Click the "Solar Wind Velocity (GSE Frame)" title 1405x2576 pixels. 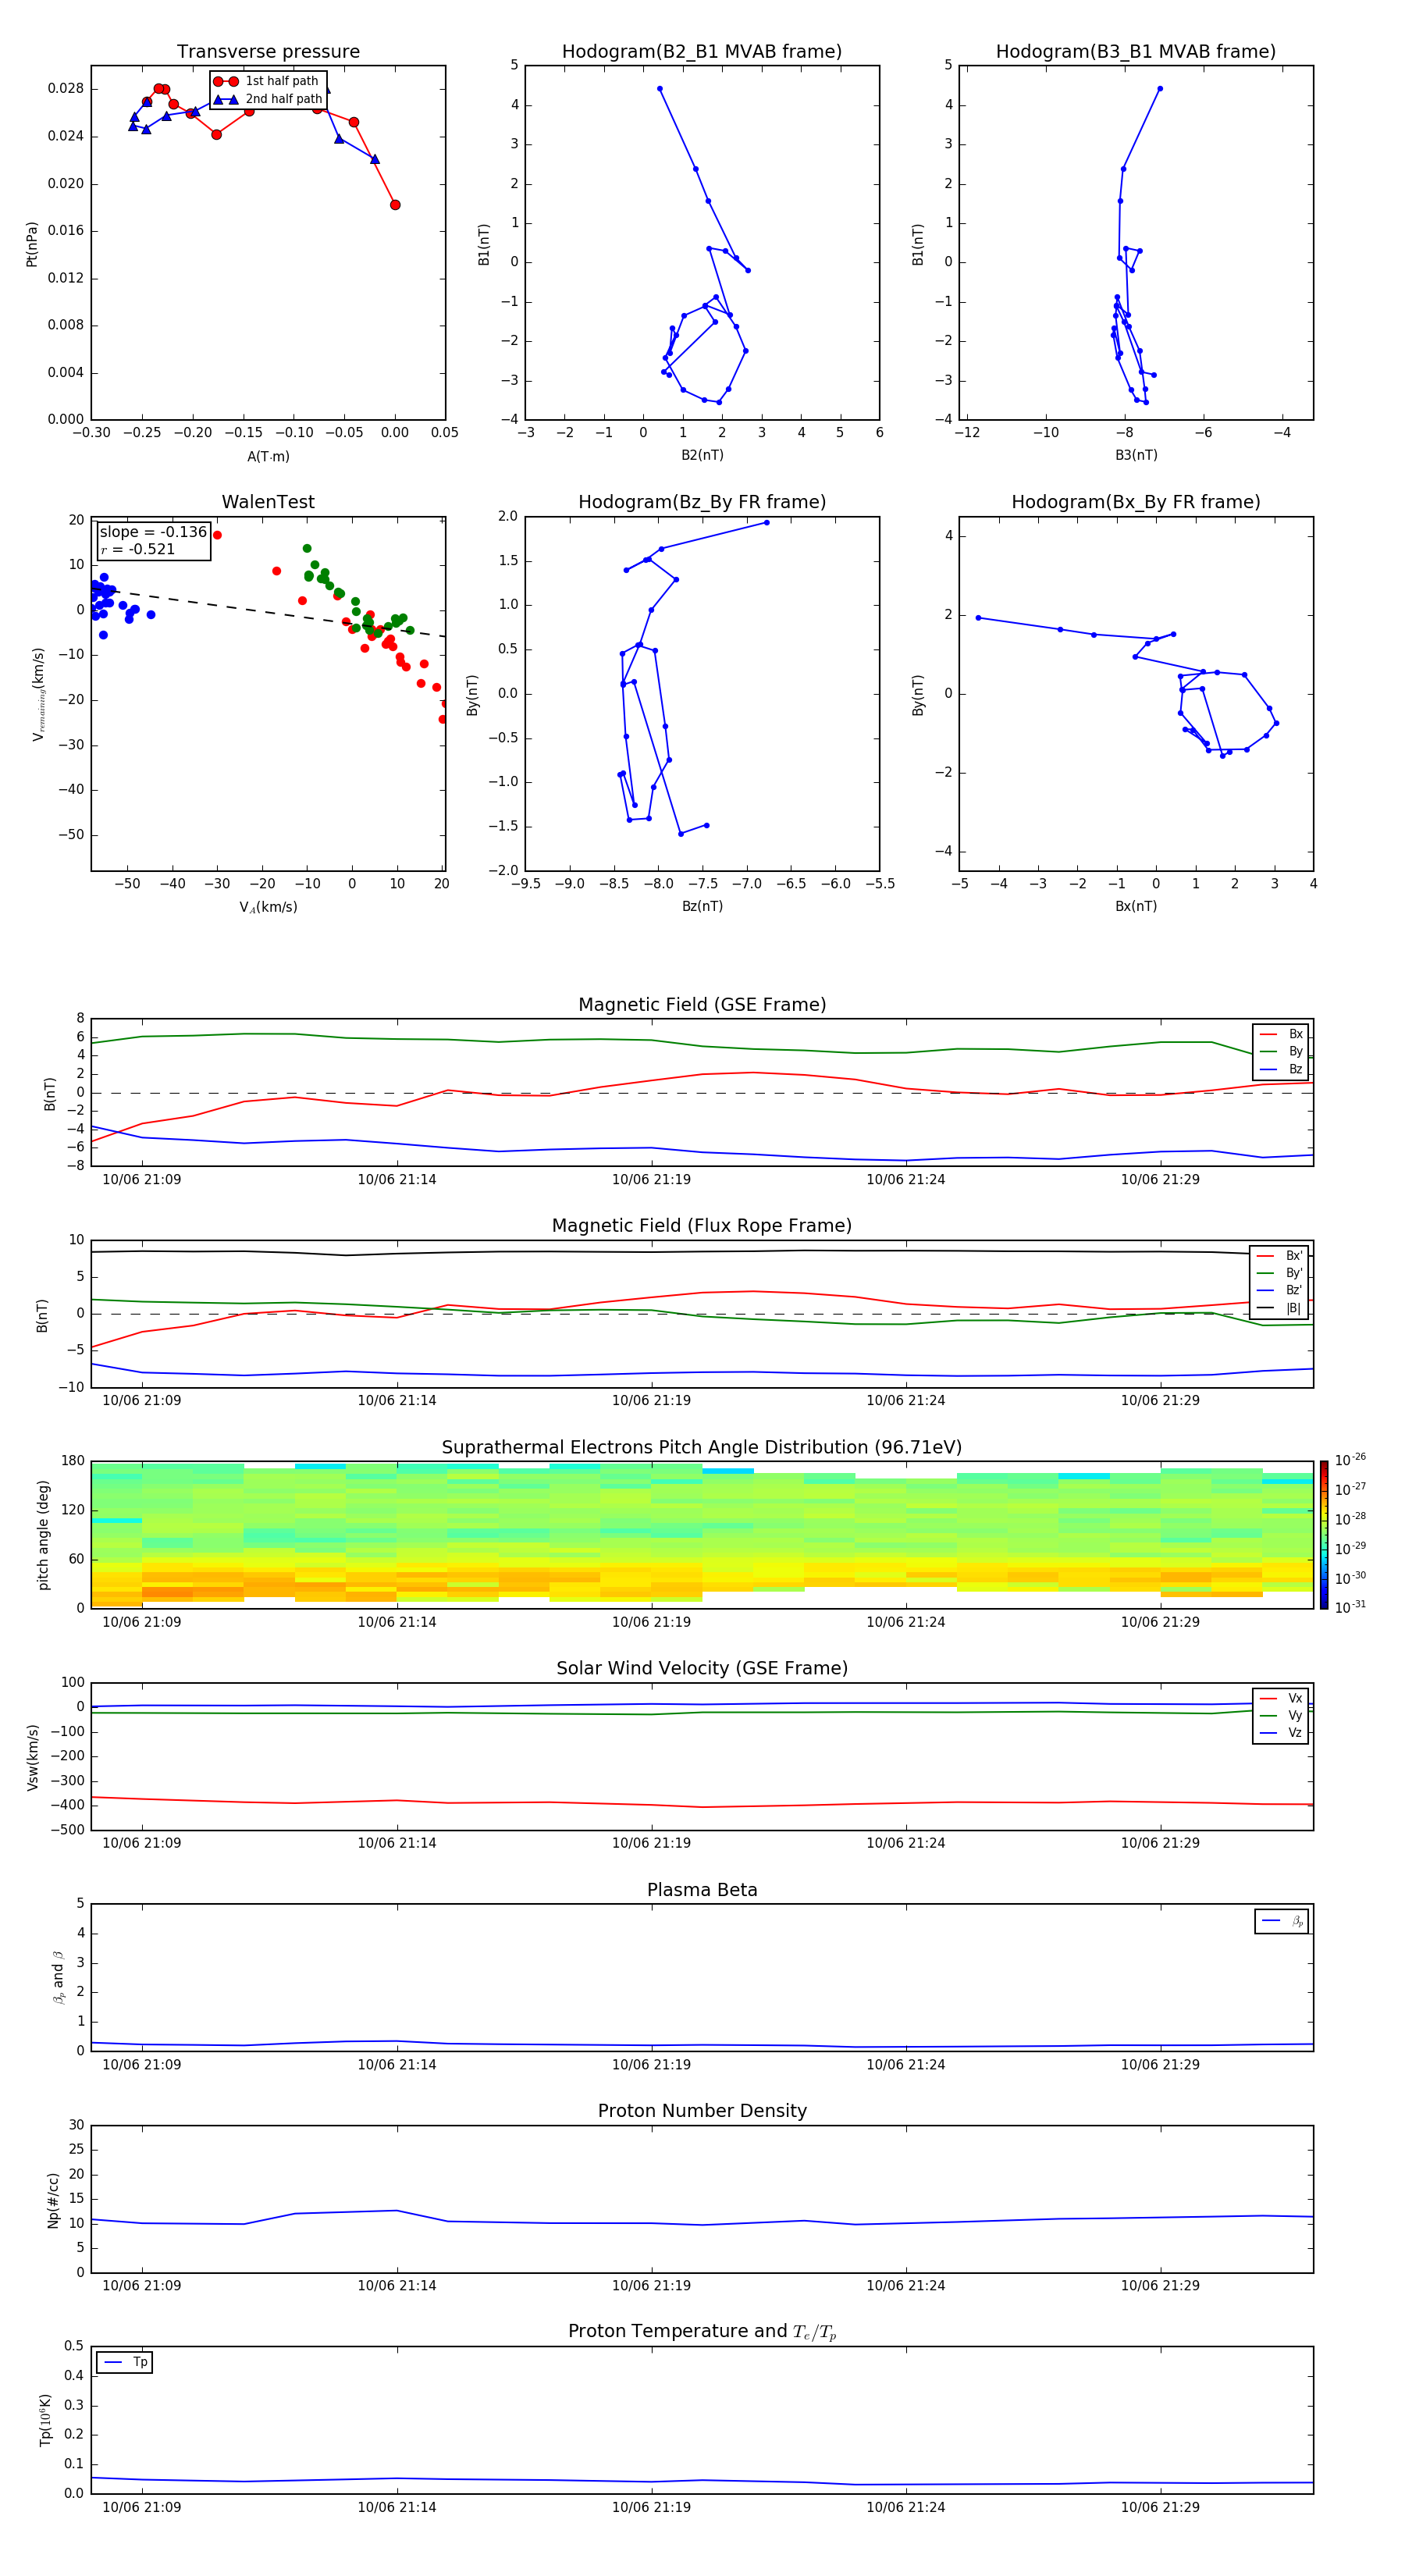pyautogui.click(x=702, y=1669)
